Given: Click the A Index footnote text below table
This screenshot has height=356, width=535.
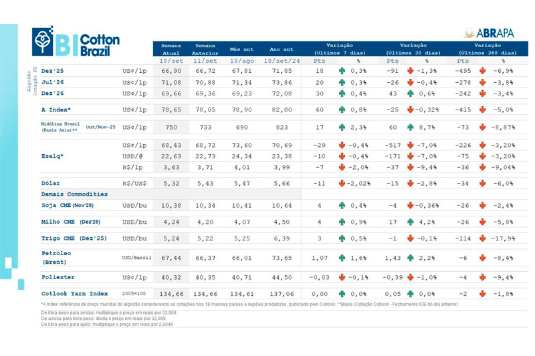Looking at the screenshot, I should 247,304.
